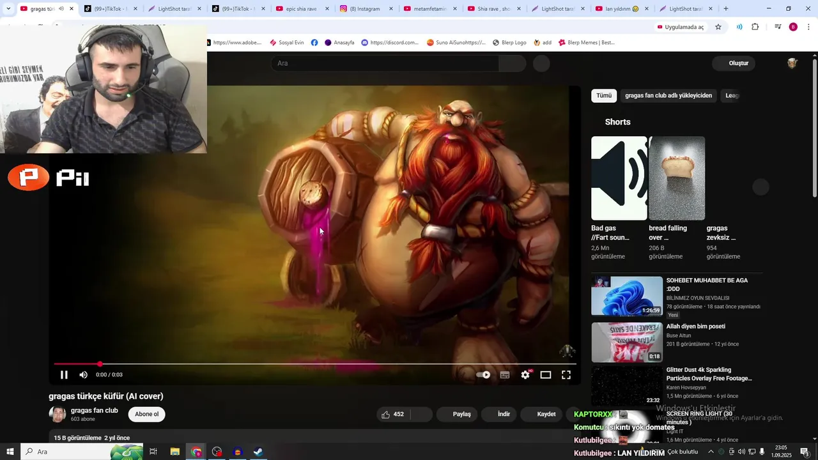The width and height of the screenshot is (818, 460).
Task: Open the Chrome profile B avatar
Action: pos(793,27)
